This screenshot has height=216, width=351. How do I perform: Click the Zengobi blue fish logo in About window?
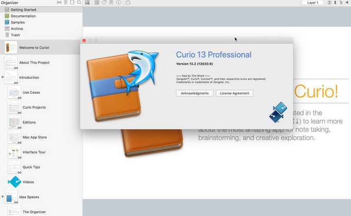(x=278, y=112)
